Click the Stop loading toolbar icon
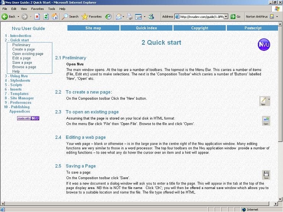The width and height of the screenshot is (283, 212). click(37, 16)
